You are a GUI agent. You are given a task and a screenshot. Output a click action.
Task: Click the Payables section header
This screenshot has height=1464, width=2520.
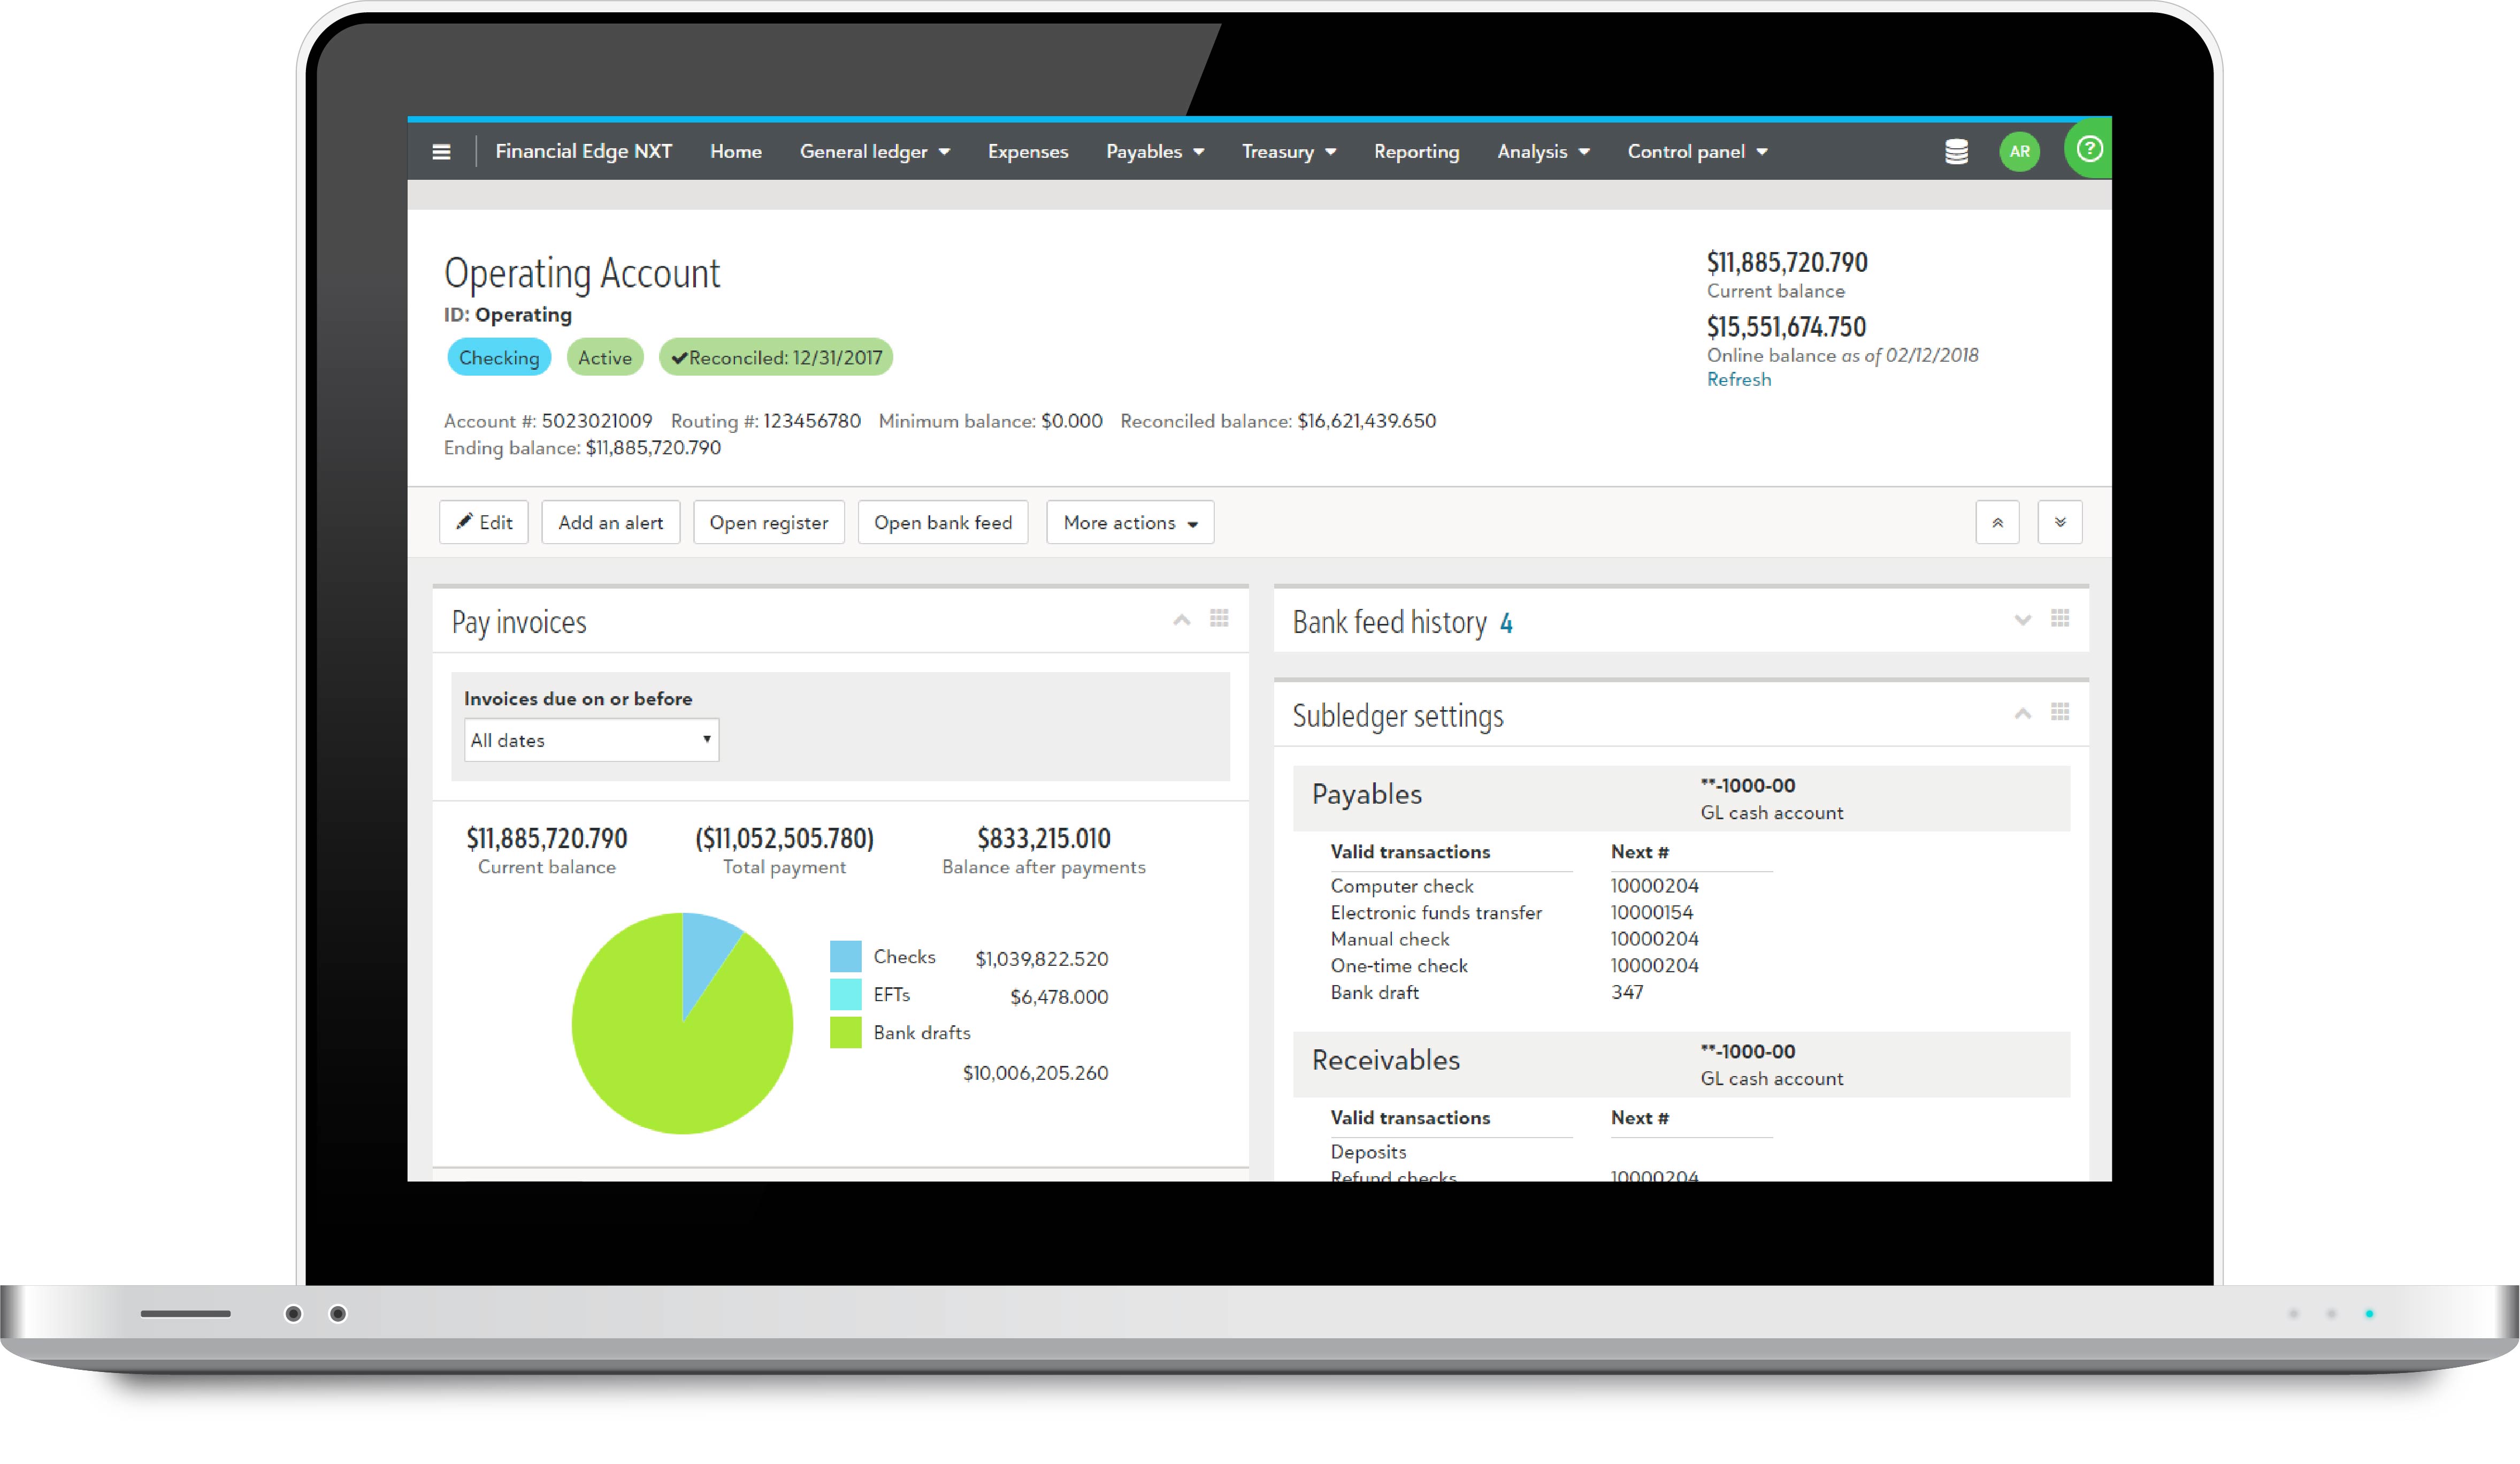pos(1681,798)
